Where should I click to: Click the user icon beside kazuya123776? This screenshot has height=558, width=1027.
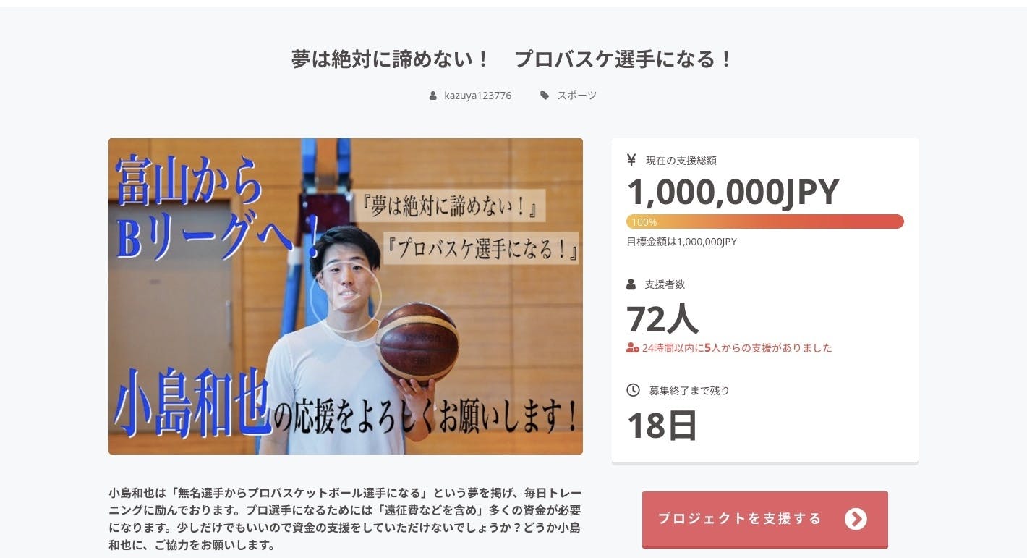coord(432,96)
